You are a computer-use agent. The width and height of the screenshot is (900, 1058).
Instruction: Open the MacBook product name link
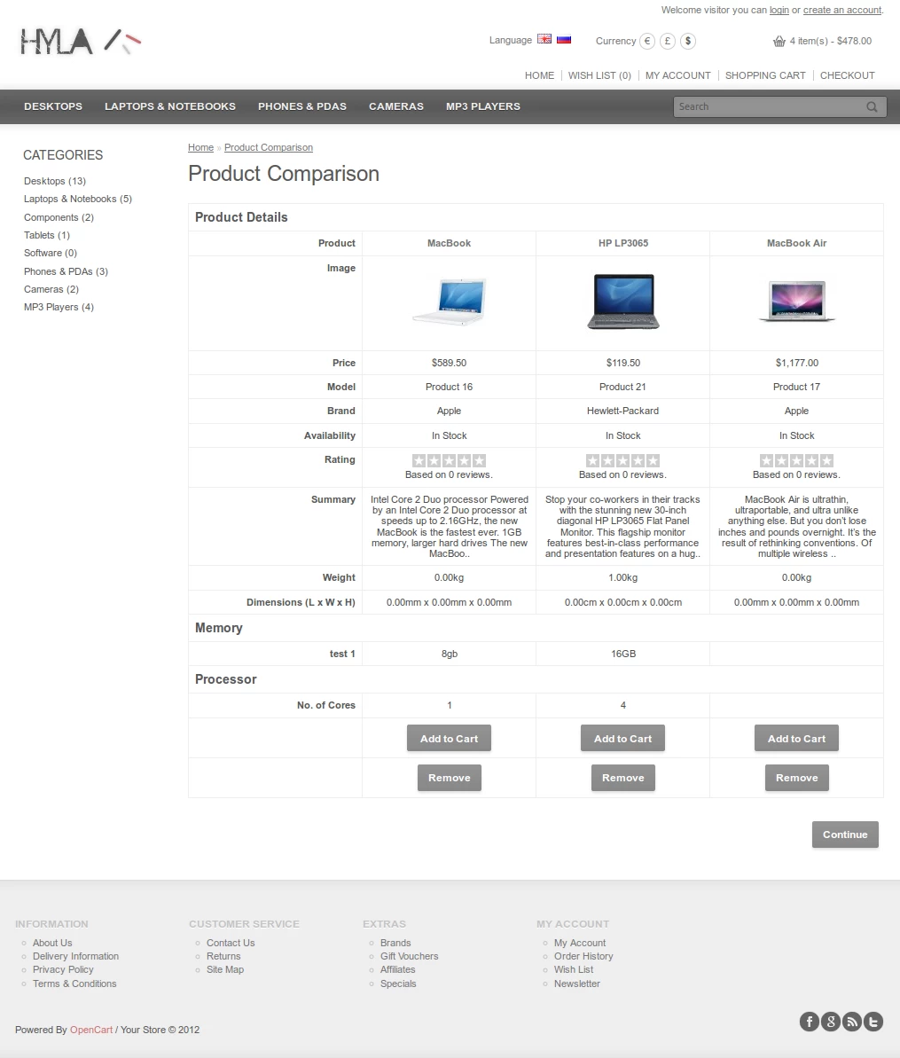450,243
